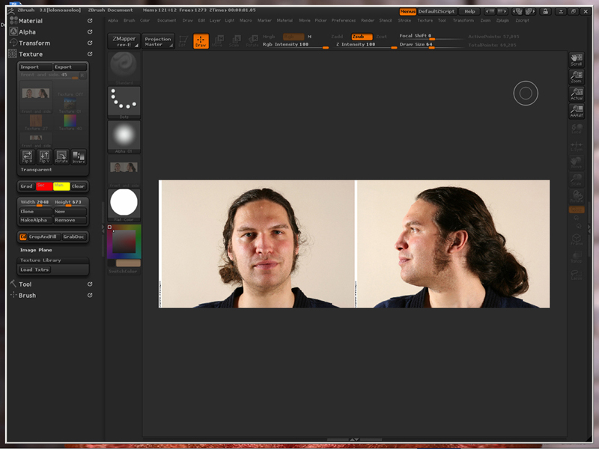The height and width of the screenshot is (449, 599).
Task: Activate the Zoom navigation icon
Action: point(576,76)
